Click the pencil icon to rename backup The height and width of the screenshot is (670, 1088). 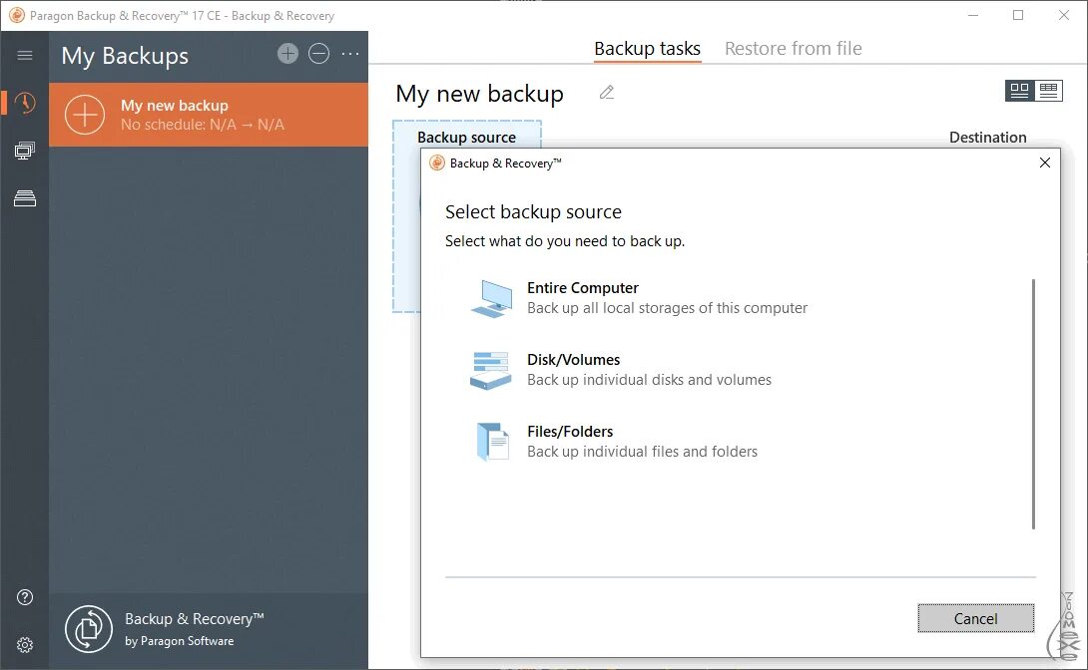(x=607, y=93)
